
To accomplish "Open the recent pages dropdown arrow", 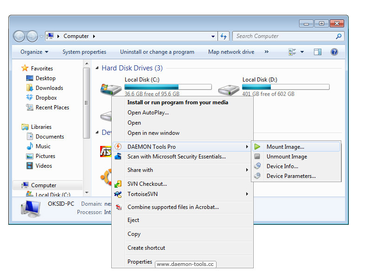I will [41, 37].
